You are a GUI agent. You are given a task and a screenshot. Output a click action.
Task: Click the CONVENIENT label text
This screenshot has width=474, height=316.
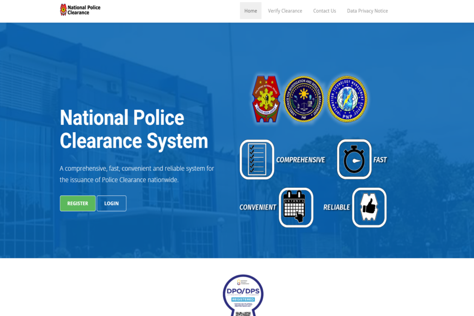tap(258, 207)
